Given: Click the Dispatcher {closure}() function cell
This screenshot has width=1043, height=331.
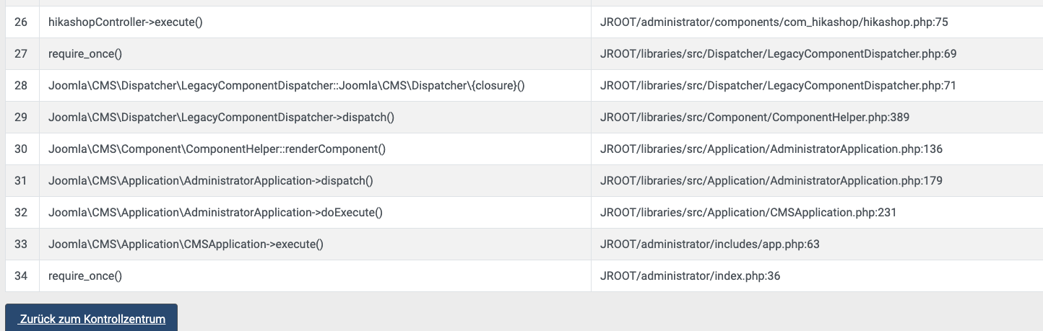Looking at the screenshot, I should tap(286, 86).
